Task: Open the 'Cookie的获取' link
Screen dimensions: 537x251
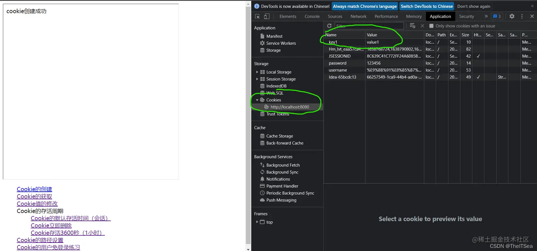Action: click(x=34, y=196)
